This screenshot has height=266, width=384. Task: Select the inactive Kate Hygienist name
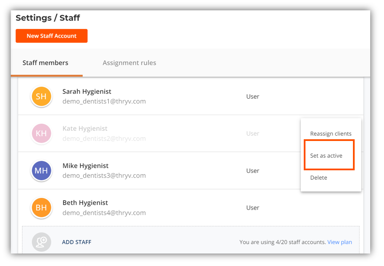85,128
